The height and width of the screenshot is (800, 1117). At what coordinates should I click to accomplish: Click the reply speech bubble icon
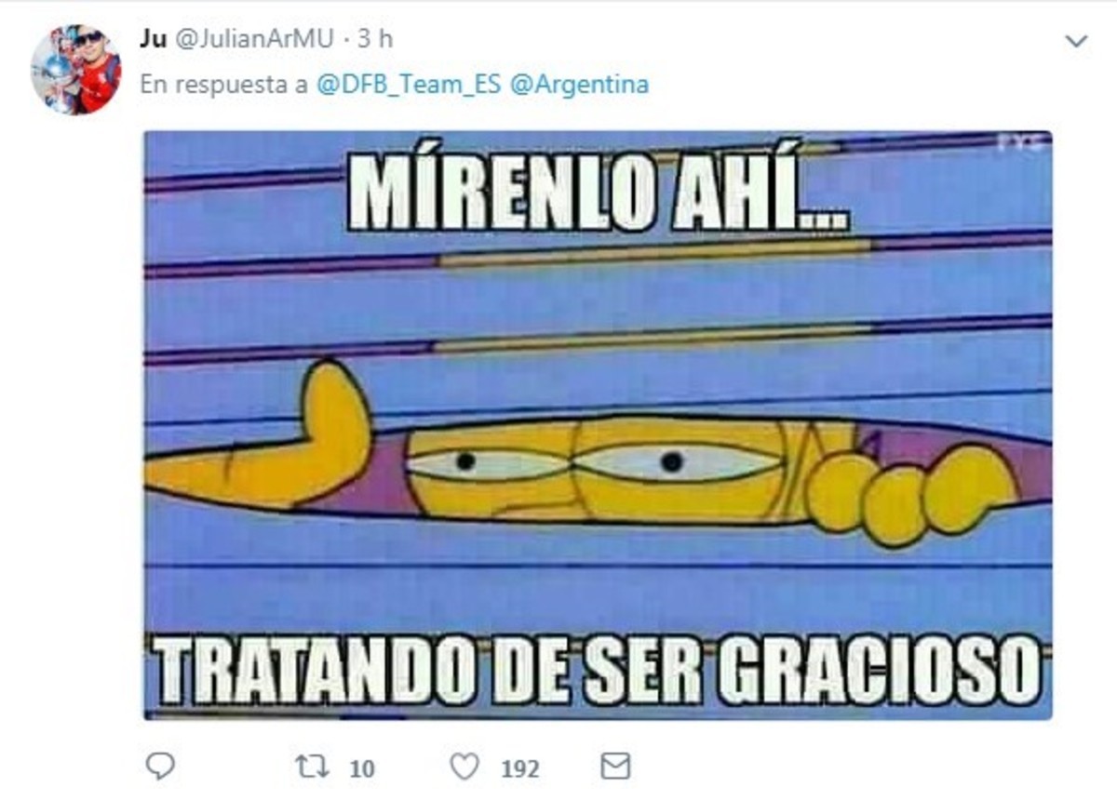coord(160,767)
